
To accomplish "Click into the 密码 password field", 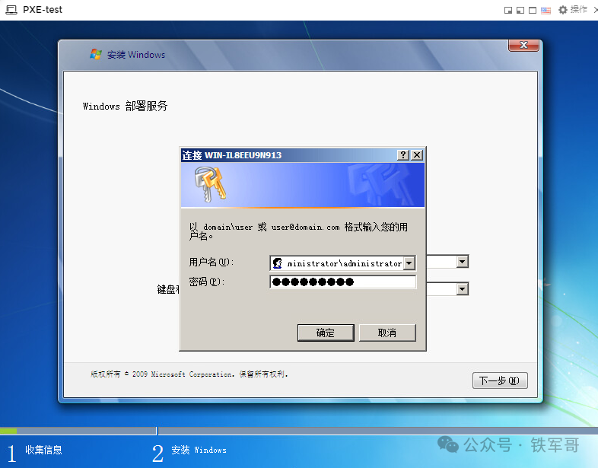I will tap(342, 282).
